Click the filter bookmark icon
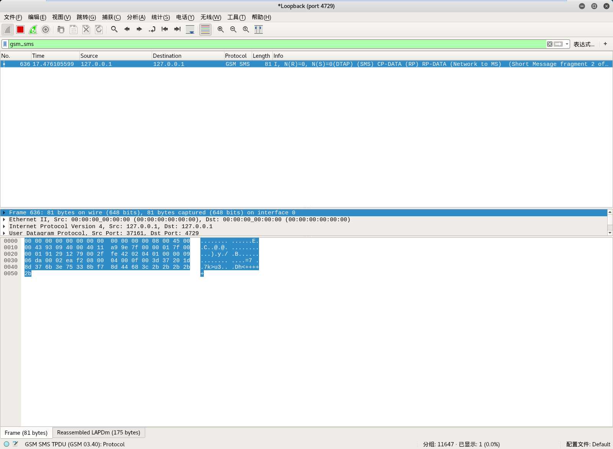The width and height of the screenshot is (613, 449). point(5,44)
